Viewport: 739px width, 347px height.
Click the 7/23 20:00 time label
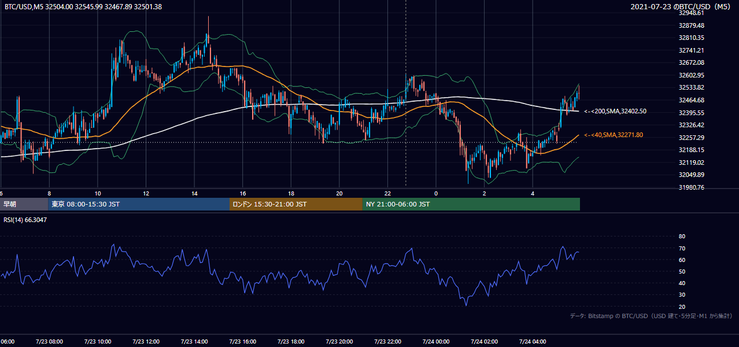click(x=339, y=342)
